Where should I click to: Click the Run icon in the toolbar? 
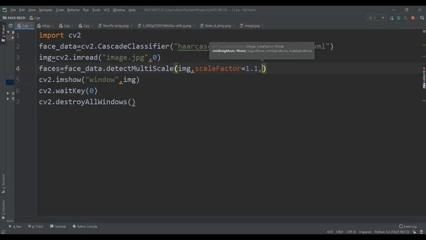391,18
